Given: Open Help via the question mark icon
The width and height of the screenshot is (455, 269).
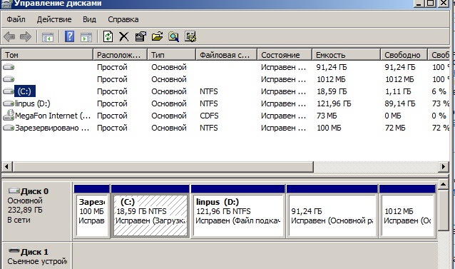Looking at the screenshot, I should [69, 37].
